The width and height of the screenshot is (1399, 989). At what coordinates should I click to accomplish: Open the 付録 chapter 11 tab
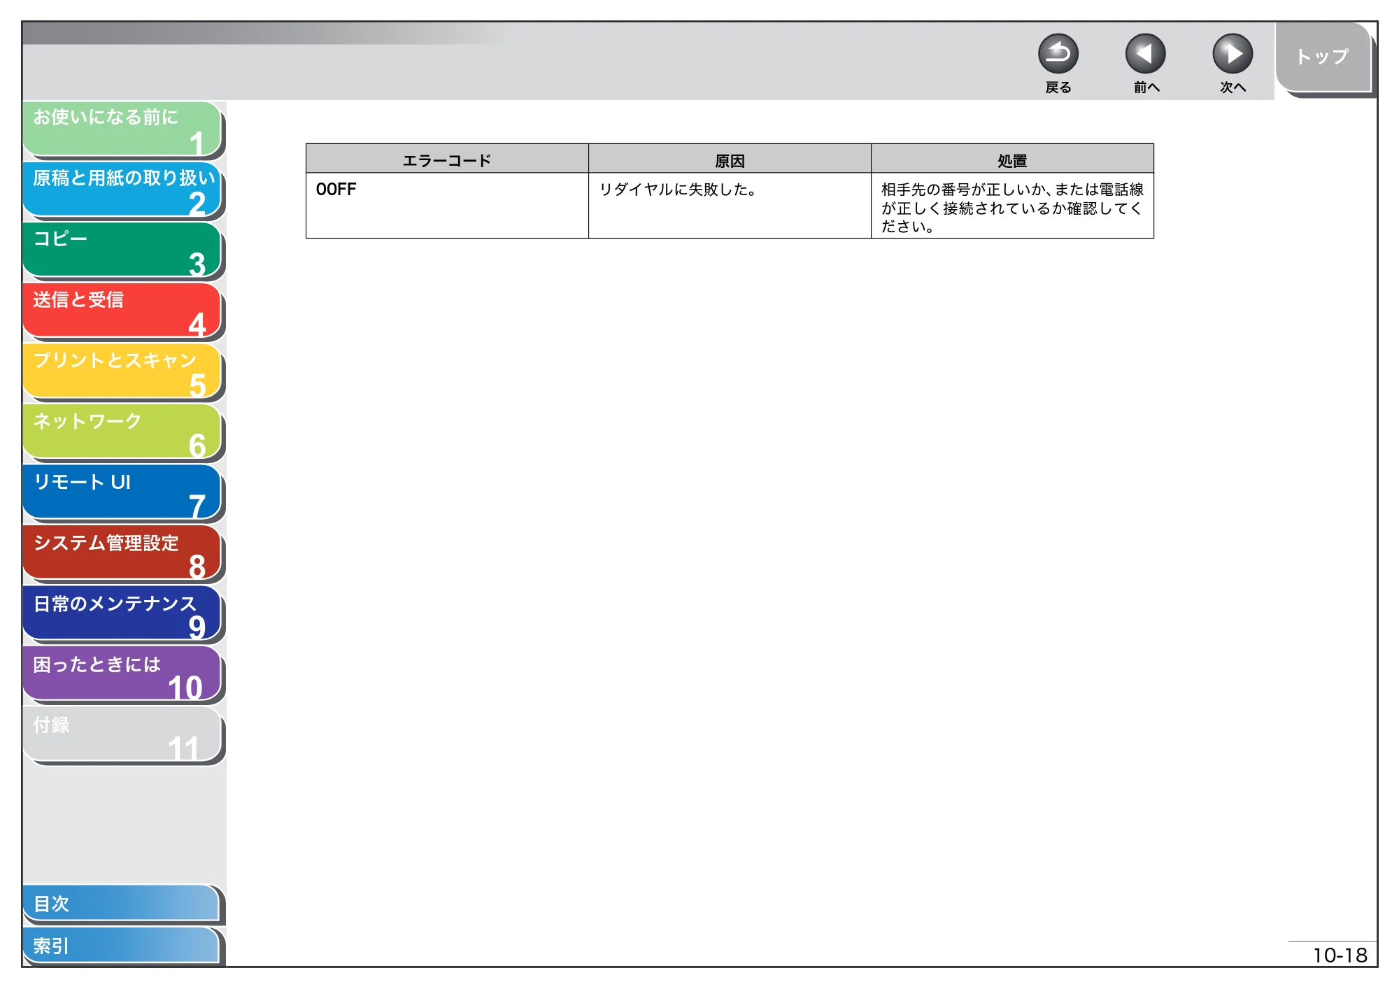pos(122,735)
